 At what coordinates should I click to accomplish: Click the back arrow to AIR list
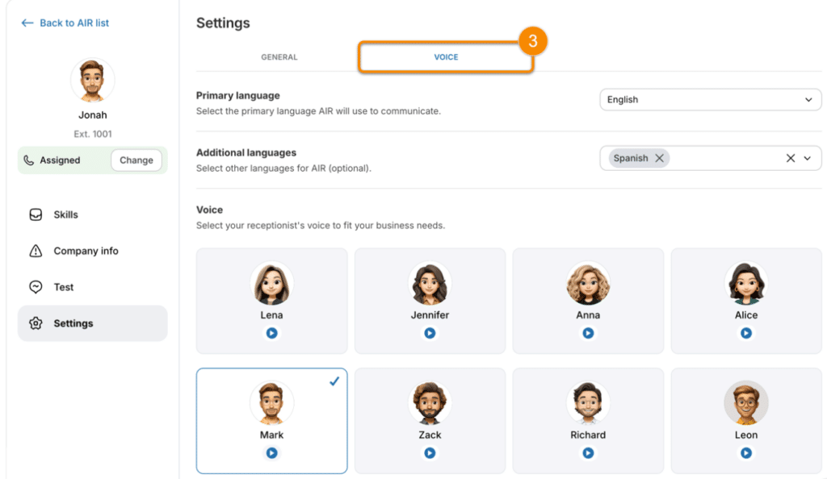click(x=27, y=23)
